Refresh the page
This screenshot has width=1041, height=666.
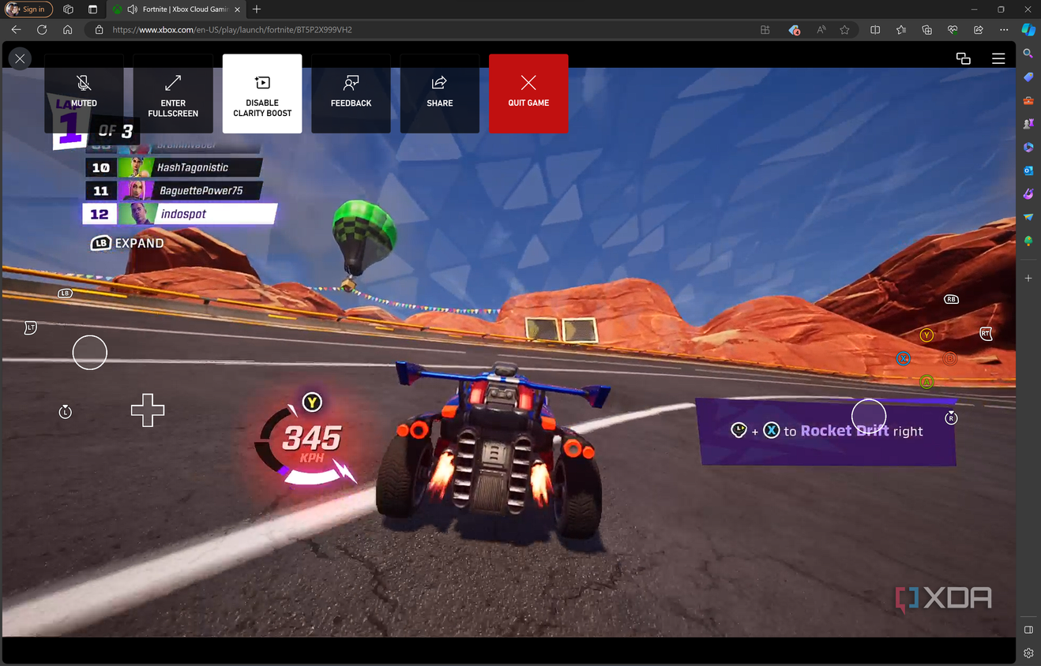click(42, 29)
